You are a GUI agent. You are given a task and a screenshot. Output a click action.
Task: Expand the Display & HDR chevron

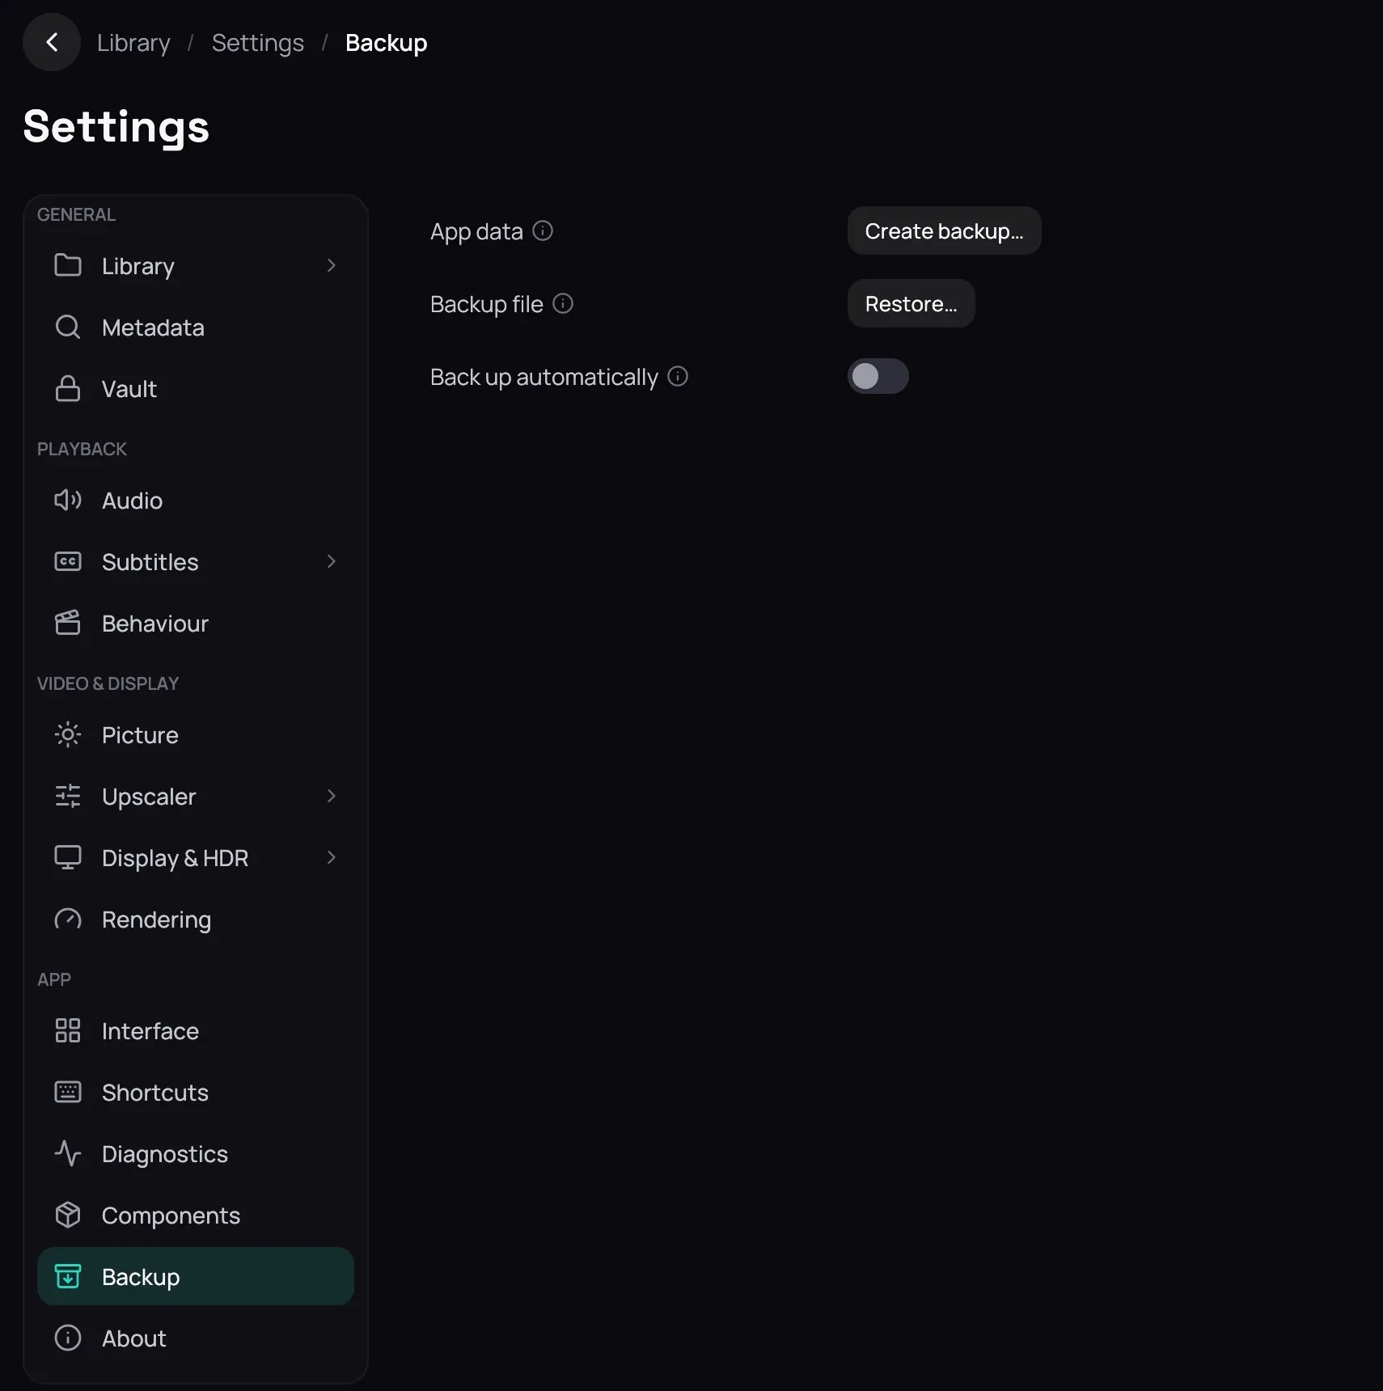pyautogui.click(x=331, y=857)
